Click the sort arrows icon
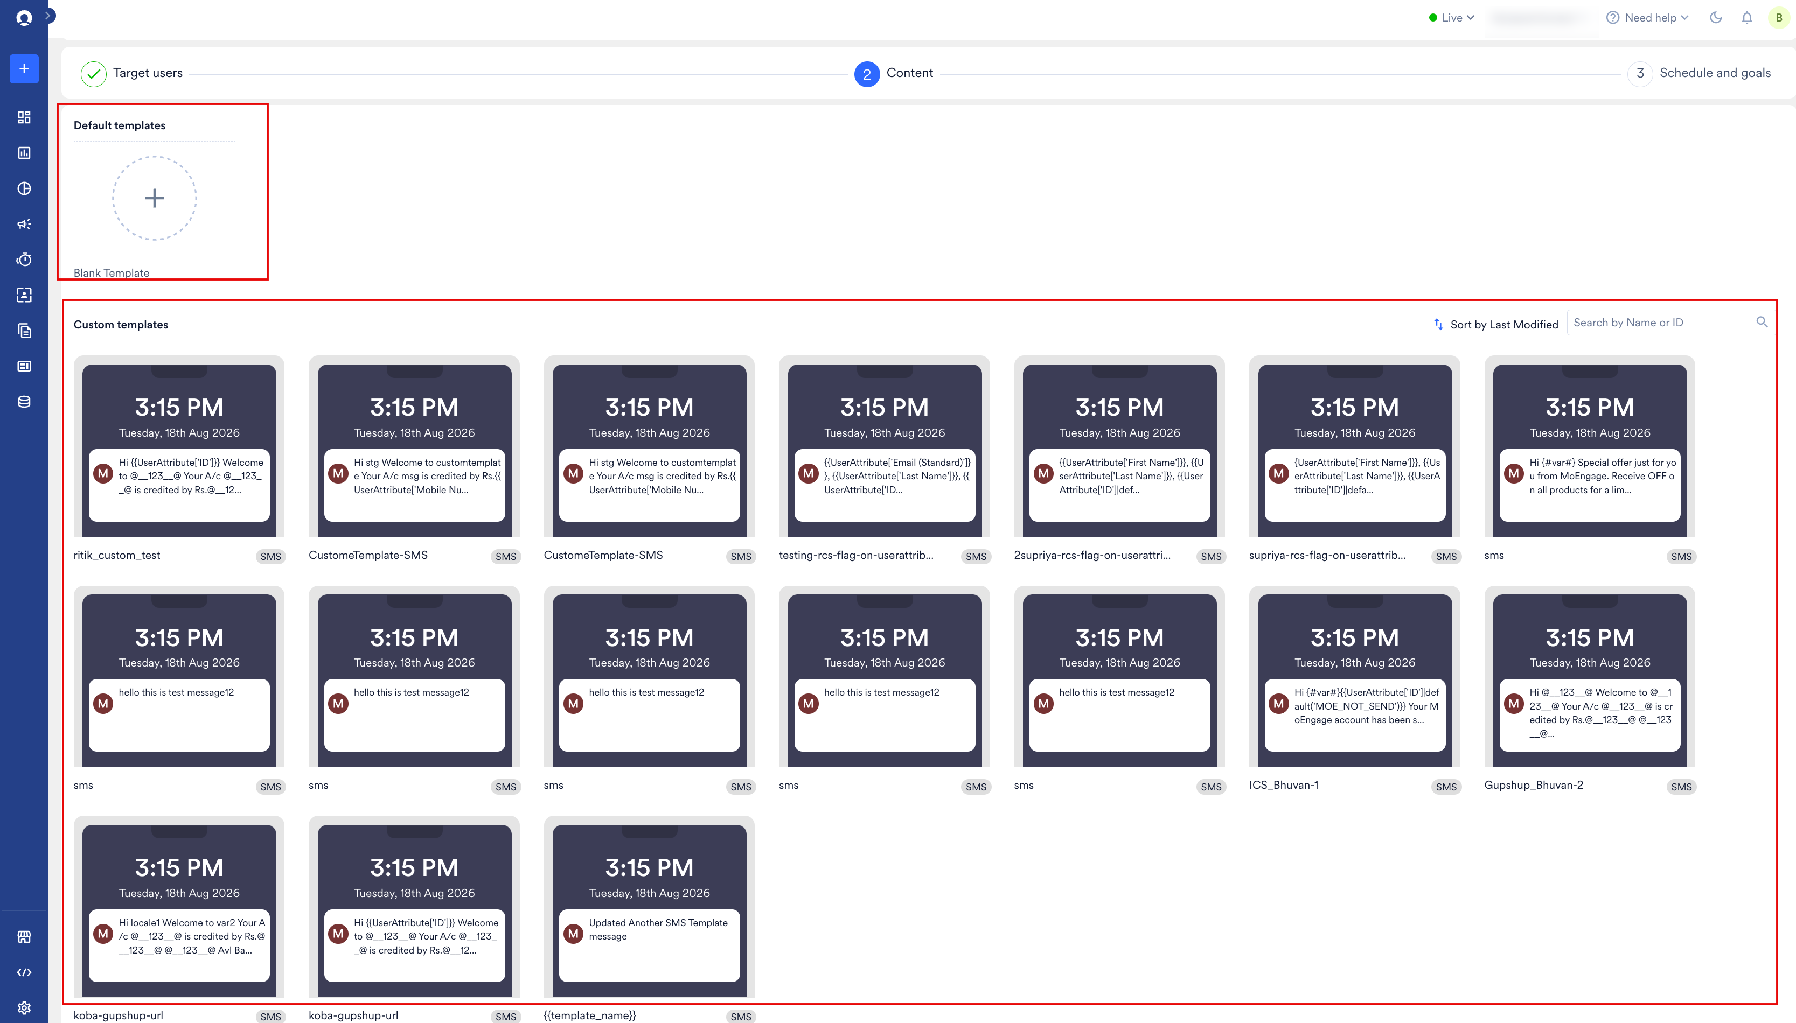1796x1023 pixels. point(1438,324)
